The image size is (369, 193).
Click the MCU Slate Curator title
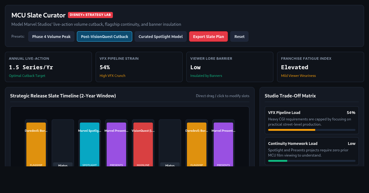click(x=38, y=15)
